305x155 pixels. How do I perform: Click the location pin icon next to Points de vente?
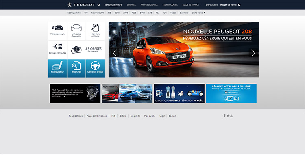point(239,5)
